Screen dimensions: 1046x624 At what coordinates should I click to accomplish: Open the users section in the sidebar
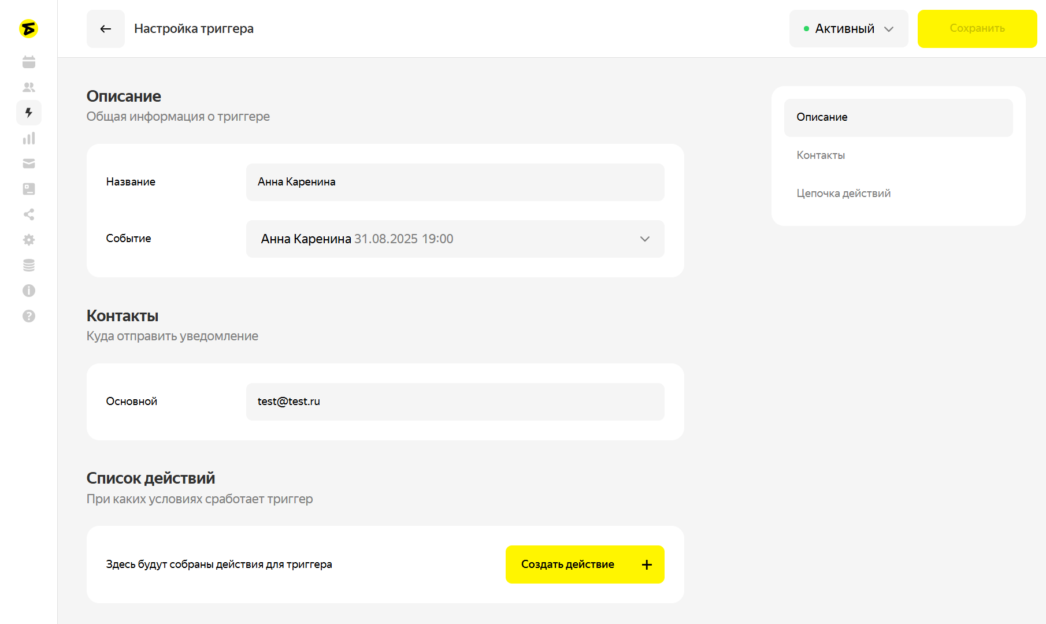(29, 87)
